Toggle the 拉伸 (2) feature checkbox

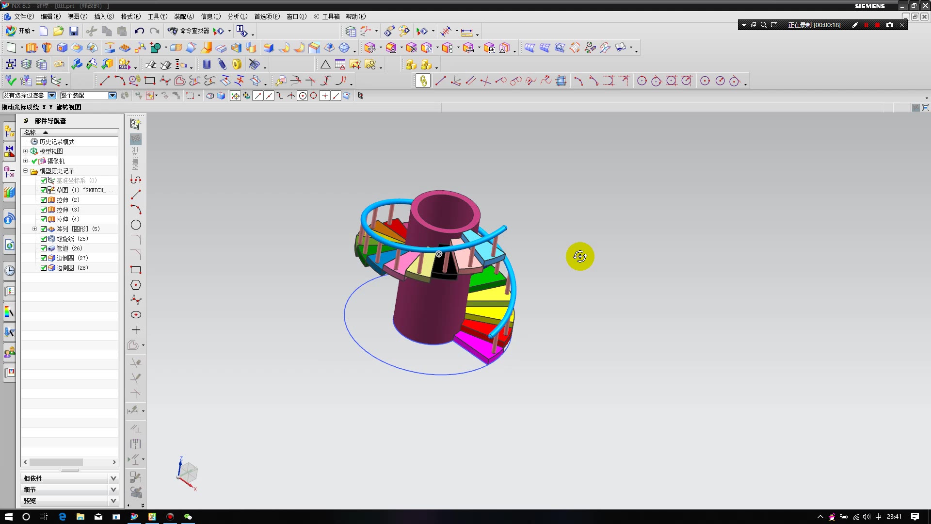pos(44,200)
